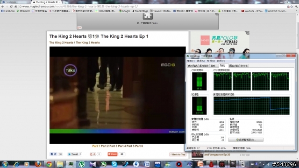This screenshot has width=299, height=168.
Task: Click the Flash plugin puzzle icon
Action: point(148,16)
